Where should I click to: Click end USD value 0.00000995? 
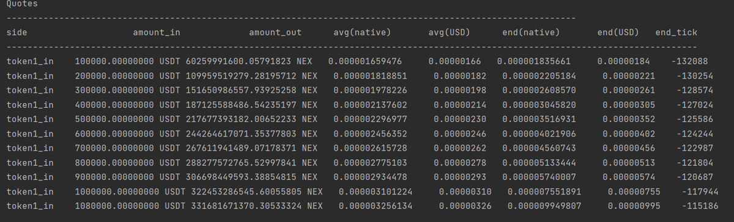[635, 206]
